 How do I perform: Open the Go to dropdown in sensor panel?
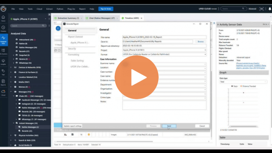(x=266, y=24)
